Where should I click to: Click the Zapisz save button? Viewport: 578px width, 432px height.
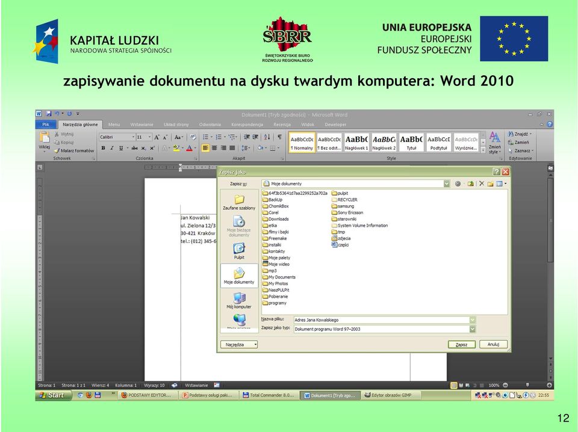click(462, 345)
